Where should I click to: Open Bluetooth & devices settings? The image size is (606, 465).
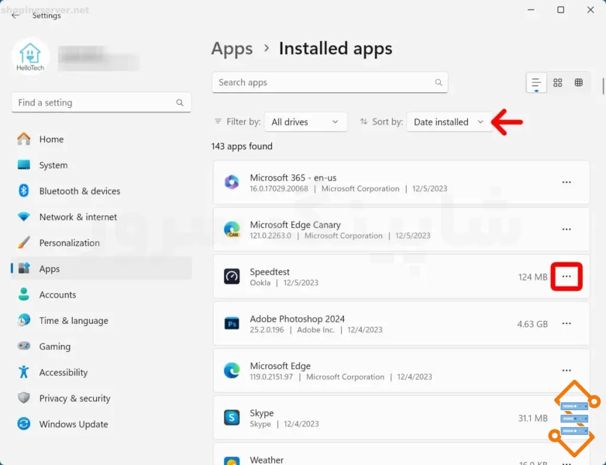click(101, 191)
